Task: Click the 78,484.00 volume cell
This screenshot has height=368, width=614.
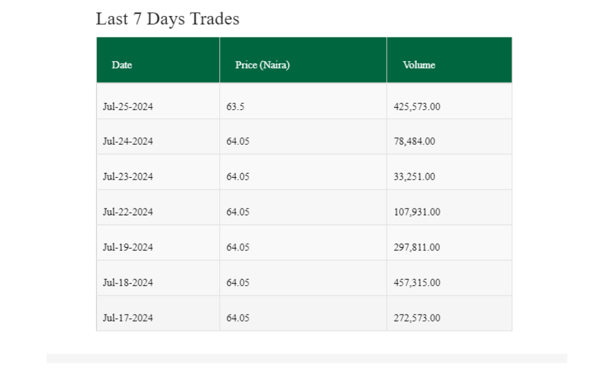Action: [x=414, y=141]
